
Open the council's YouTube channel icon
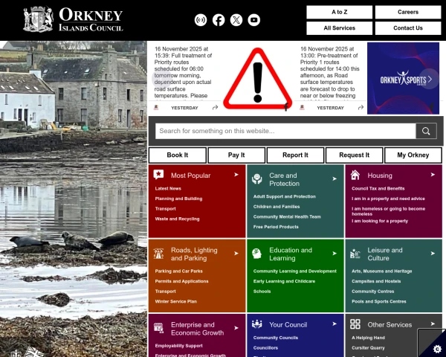(x=254, y=20)
